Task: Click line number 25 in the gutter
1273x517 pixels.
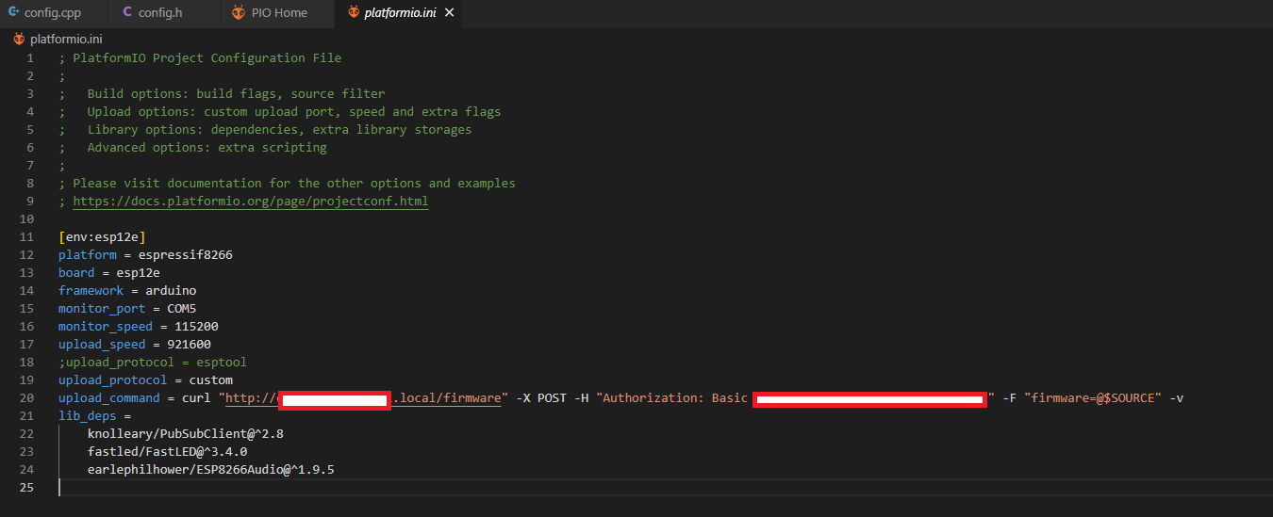Action: pos(26,488)
